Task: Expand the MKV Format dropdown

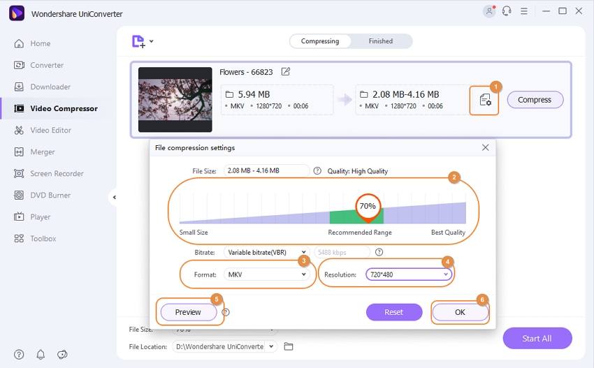Action: tap(267, 274)
